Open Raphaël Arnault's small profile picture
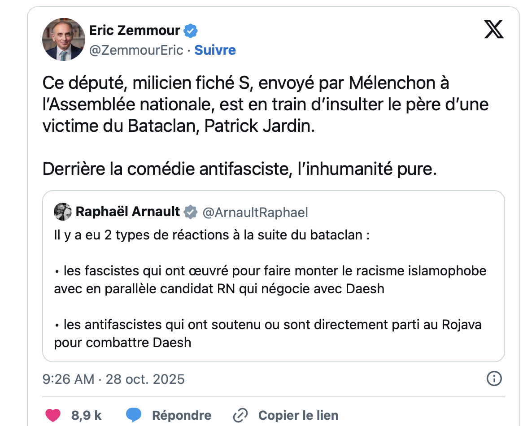Viewport: 523px width, 426px height. pos(63,212)
